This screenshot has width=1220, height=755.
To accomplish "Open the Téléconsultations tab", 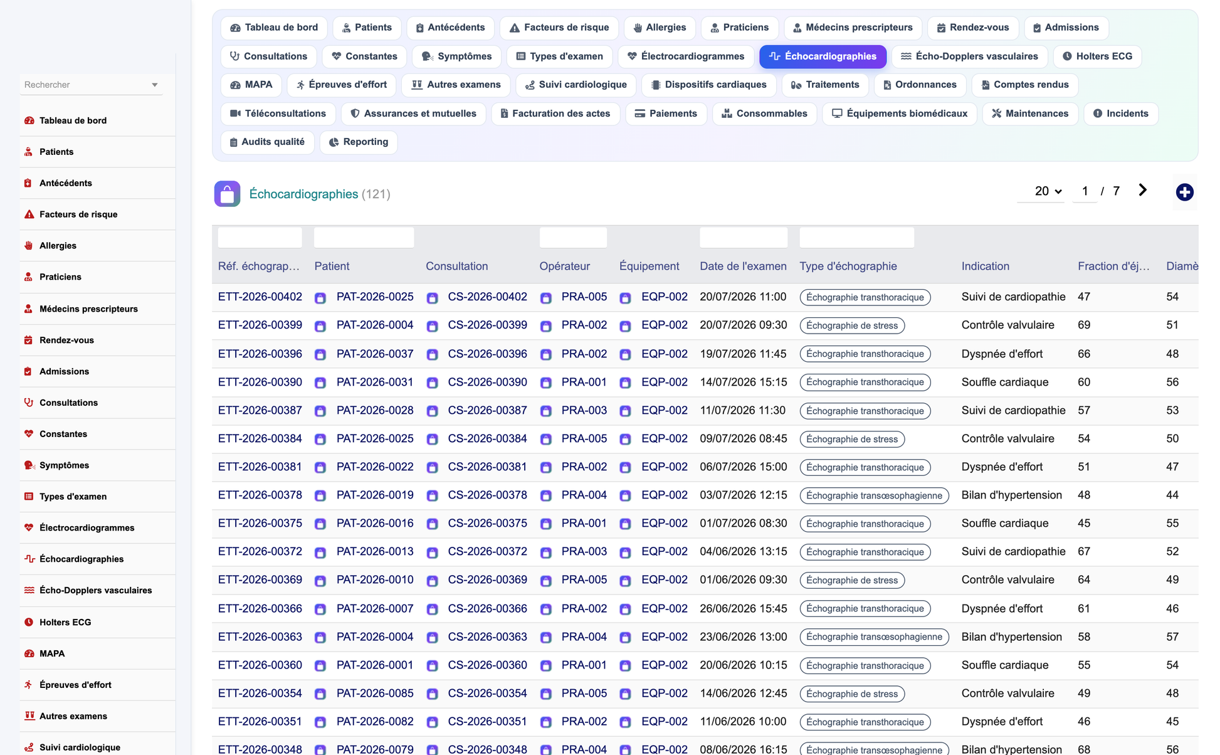I will 278,114.
